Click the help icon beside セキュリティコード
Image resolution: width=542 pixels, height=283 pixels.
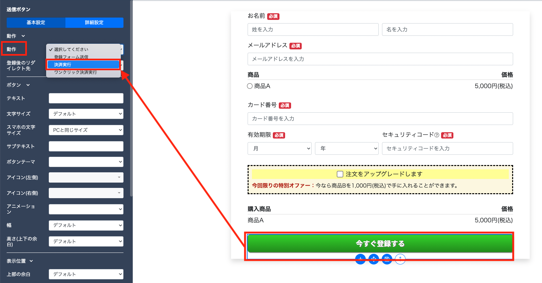pyautogui.click(x=437, y=135)
